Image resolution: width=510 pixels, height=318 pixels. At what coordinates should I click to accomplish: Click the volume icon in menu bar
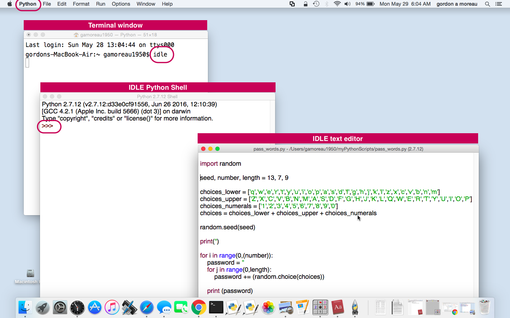point(347,4)
